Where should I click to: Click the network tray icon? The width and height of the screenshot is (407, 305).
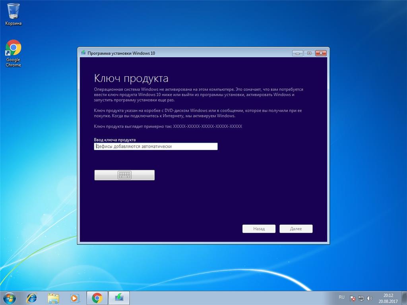(x=361, y=298)
